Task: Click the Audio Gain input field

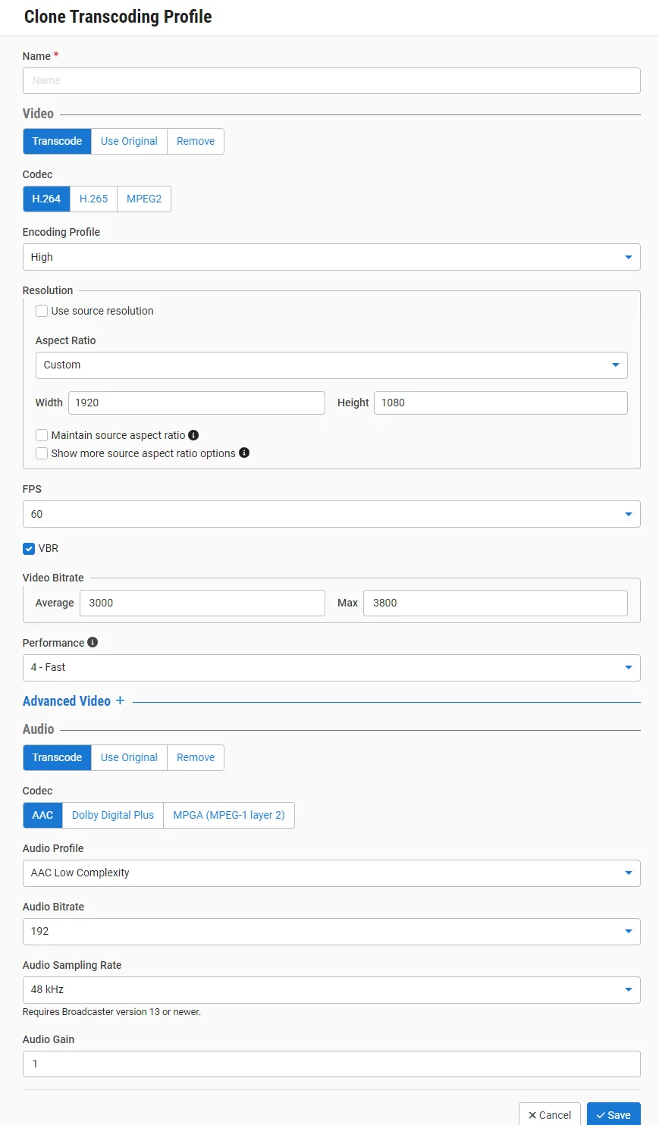Action: pyautogui.click(x=331, y=1064)
